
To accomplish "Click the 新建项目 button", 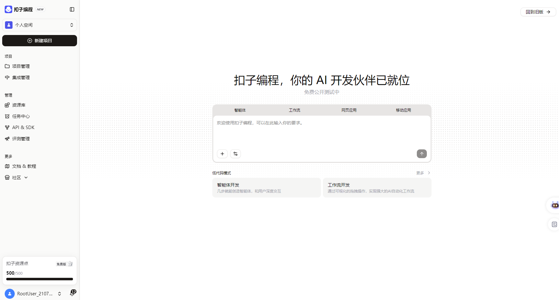I will pyautogui.click(x=39, y=41).
